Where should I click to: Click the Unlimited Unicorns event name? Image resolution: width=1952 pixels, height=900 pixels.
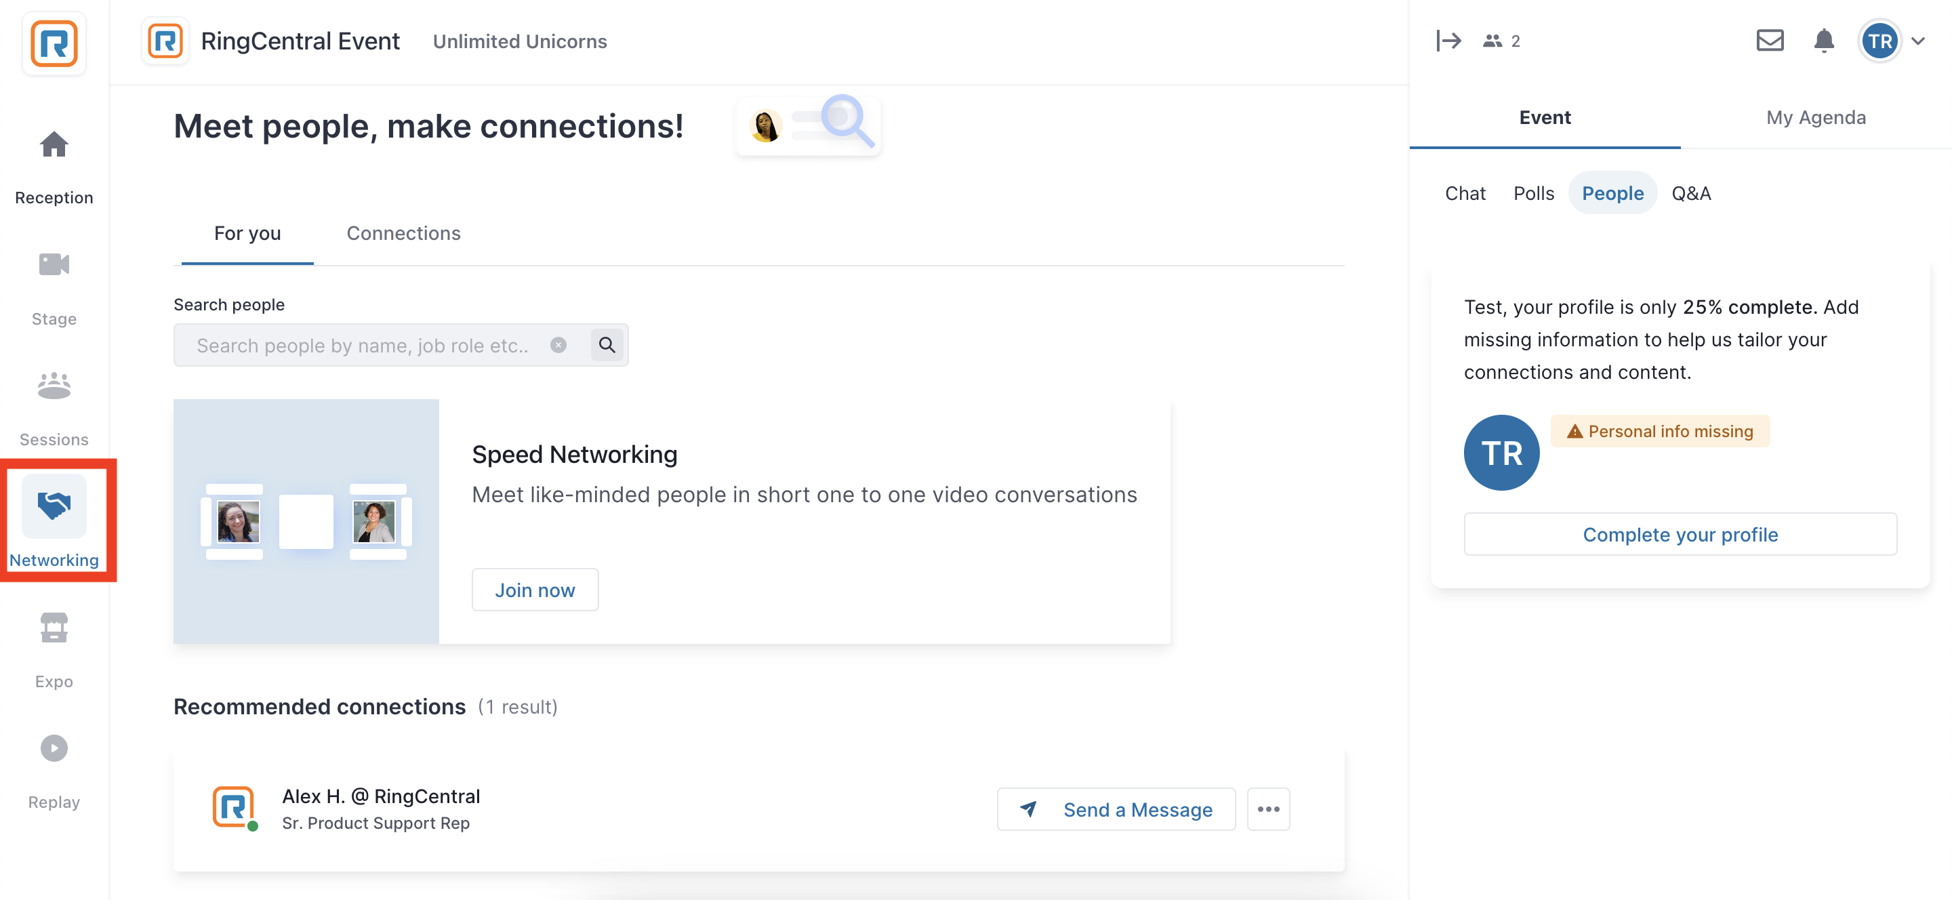[520, 41]
